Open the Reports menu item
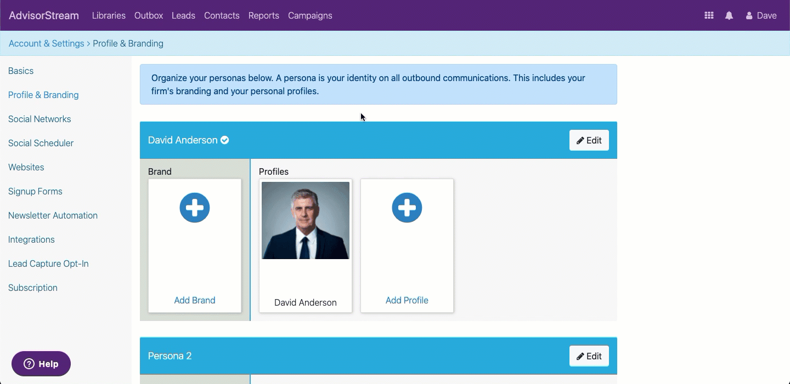 [x=264, y=16]
